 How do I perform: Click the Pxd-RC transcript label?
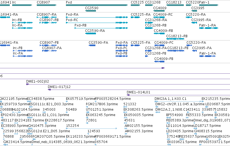click(x=72, y=20)
